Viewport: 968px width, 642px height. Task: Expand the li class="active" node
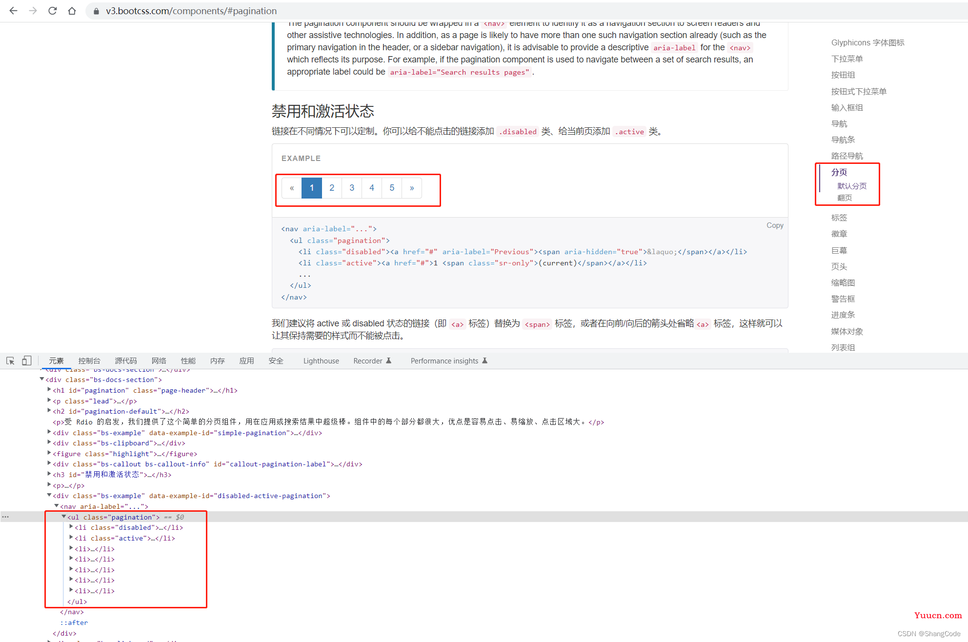71,538
